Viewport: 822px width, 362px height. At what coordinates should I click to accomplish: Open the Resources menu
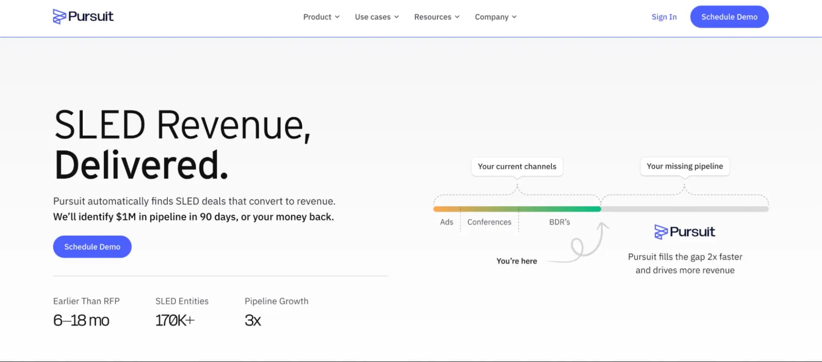[437, 17]
